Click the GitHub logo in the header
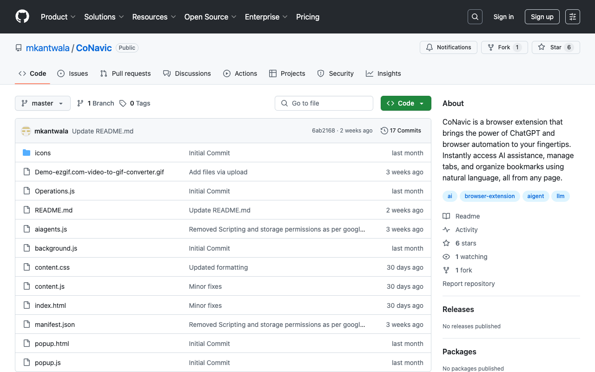The height and width of the screenshot is (372, 595). pos(22,16)
